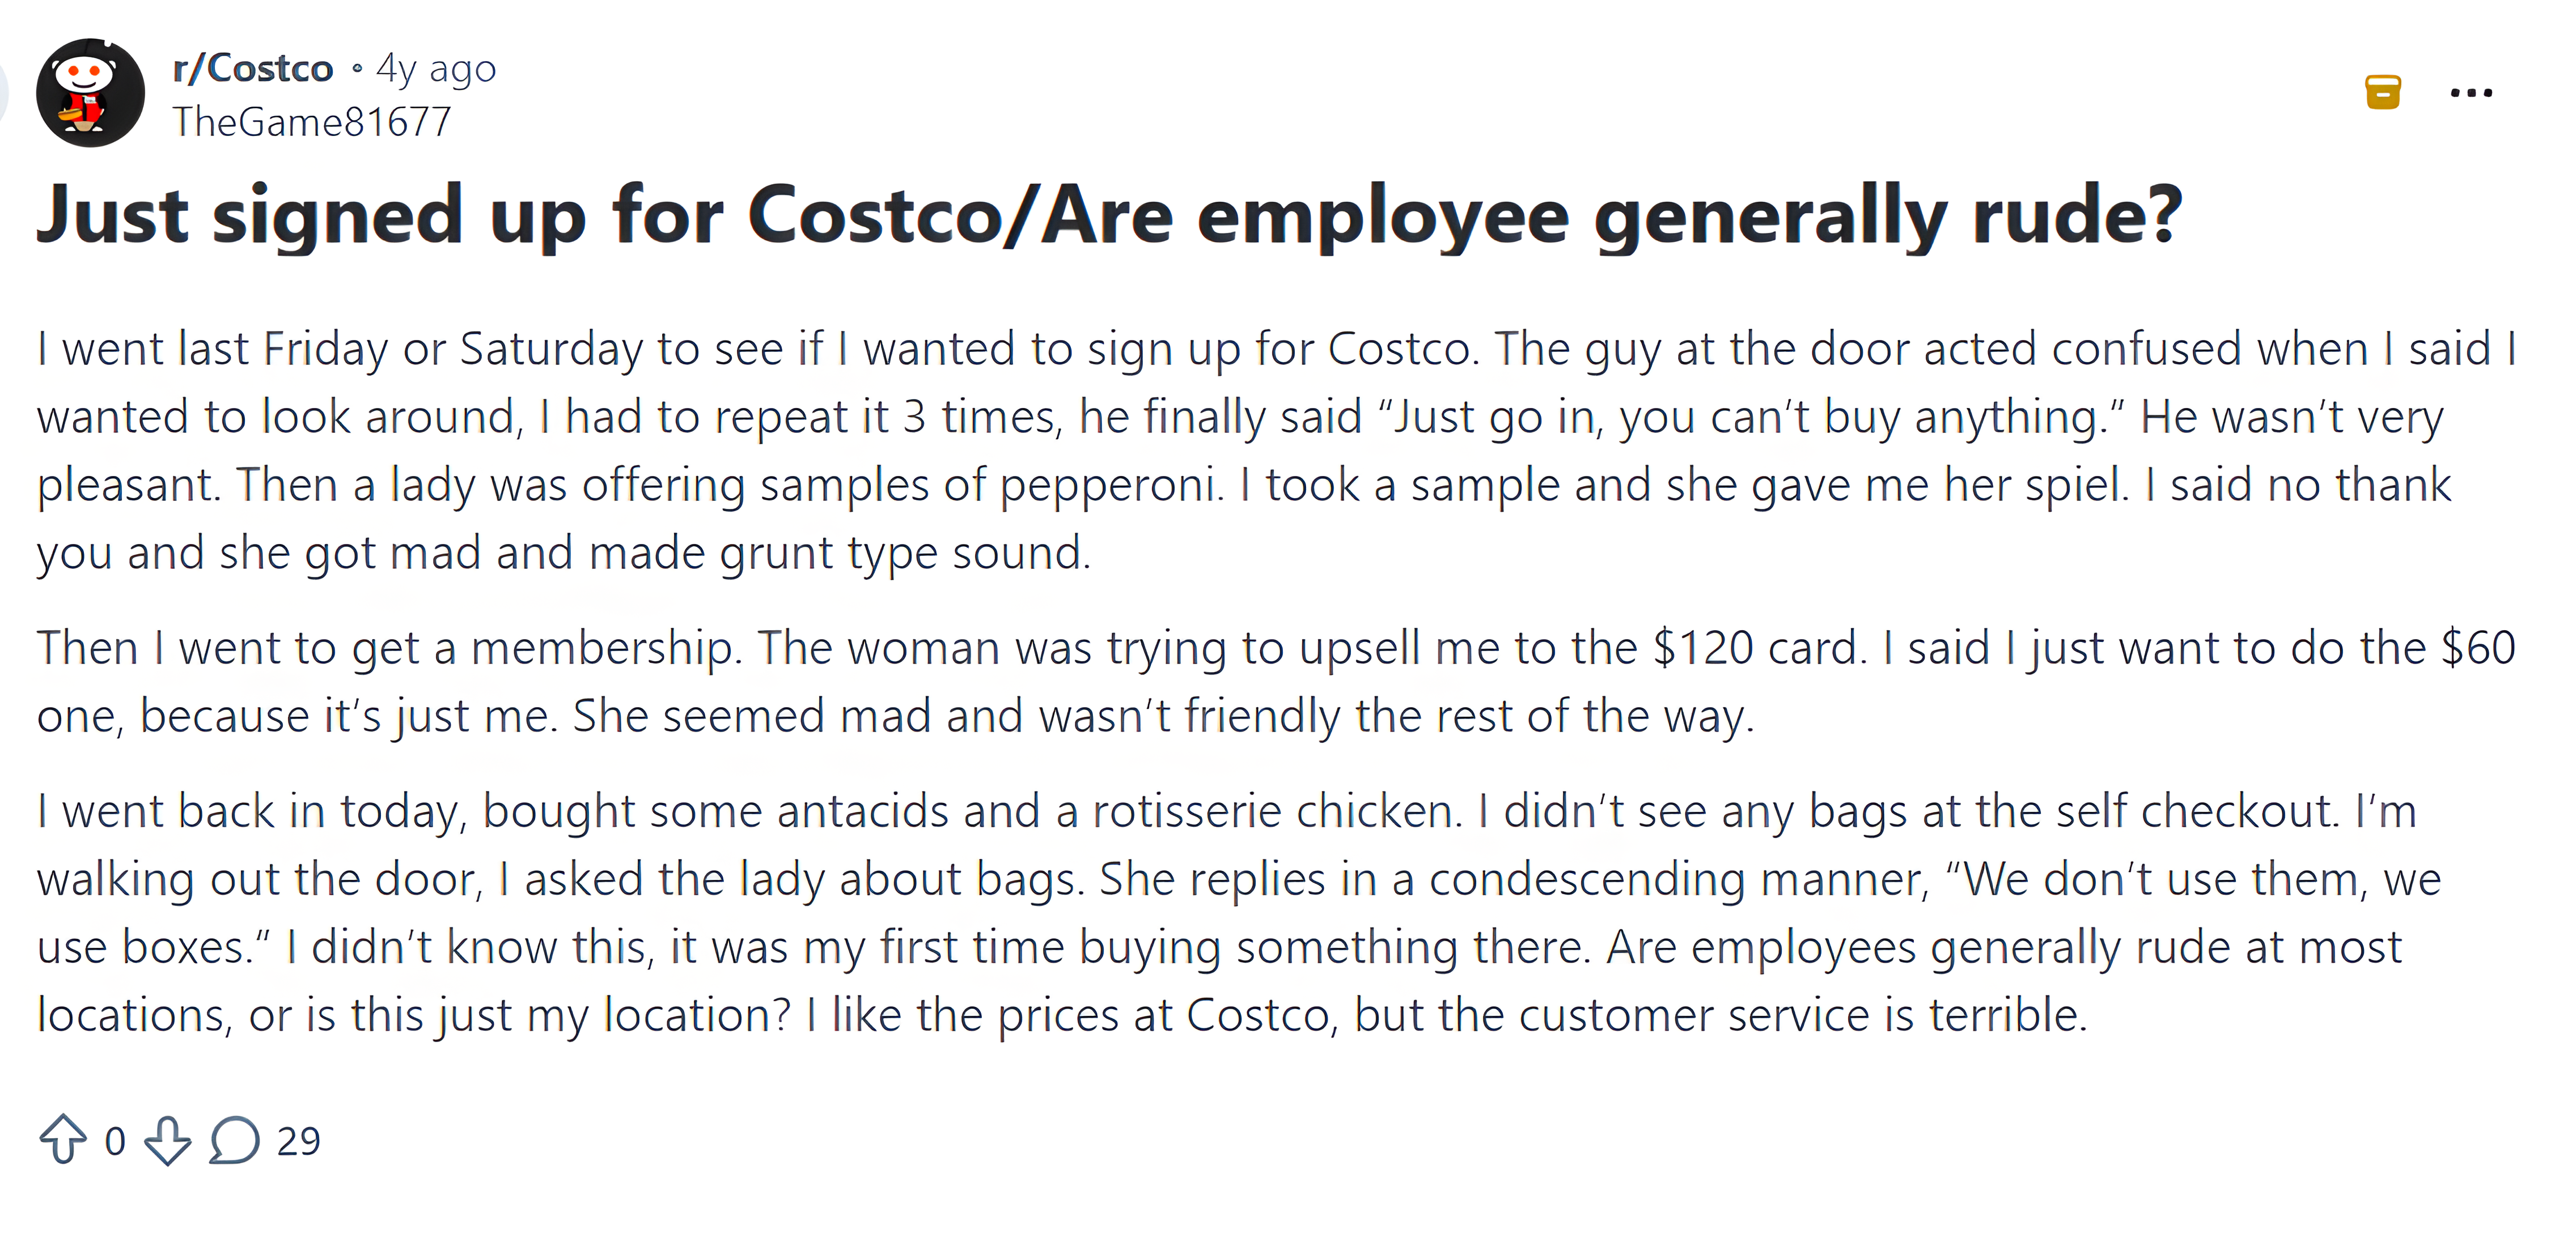Click the paragraph starting 'Then I went to get'
The image size is (2576, 1233).
tap(1276, 682)
